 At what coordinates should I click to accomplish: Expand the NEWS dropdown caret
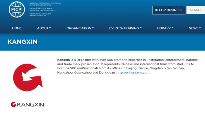point(200,28)
